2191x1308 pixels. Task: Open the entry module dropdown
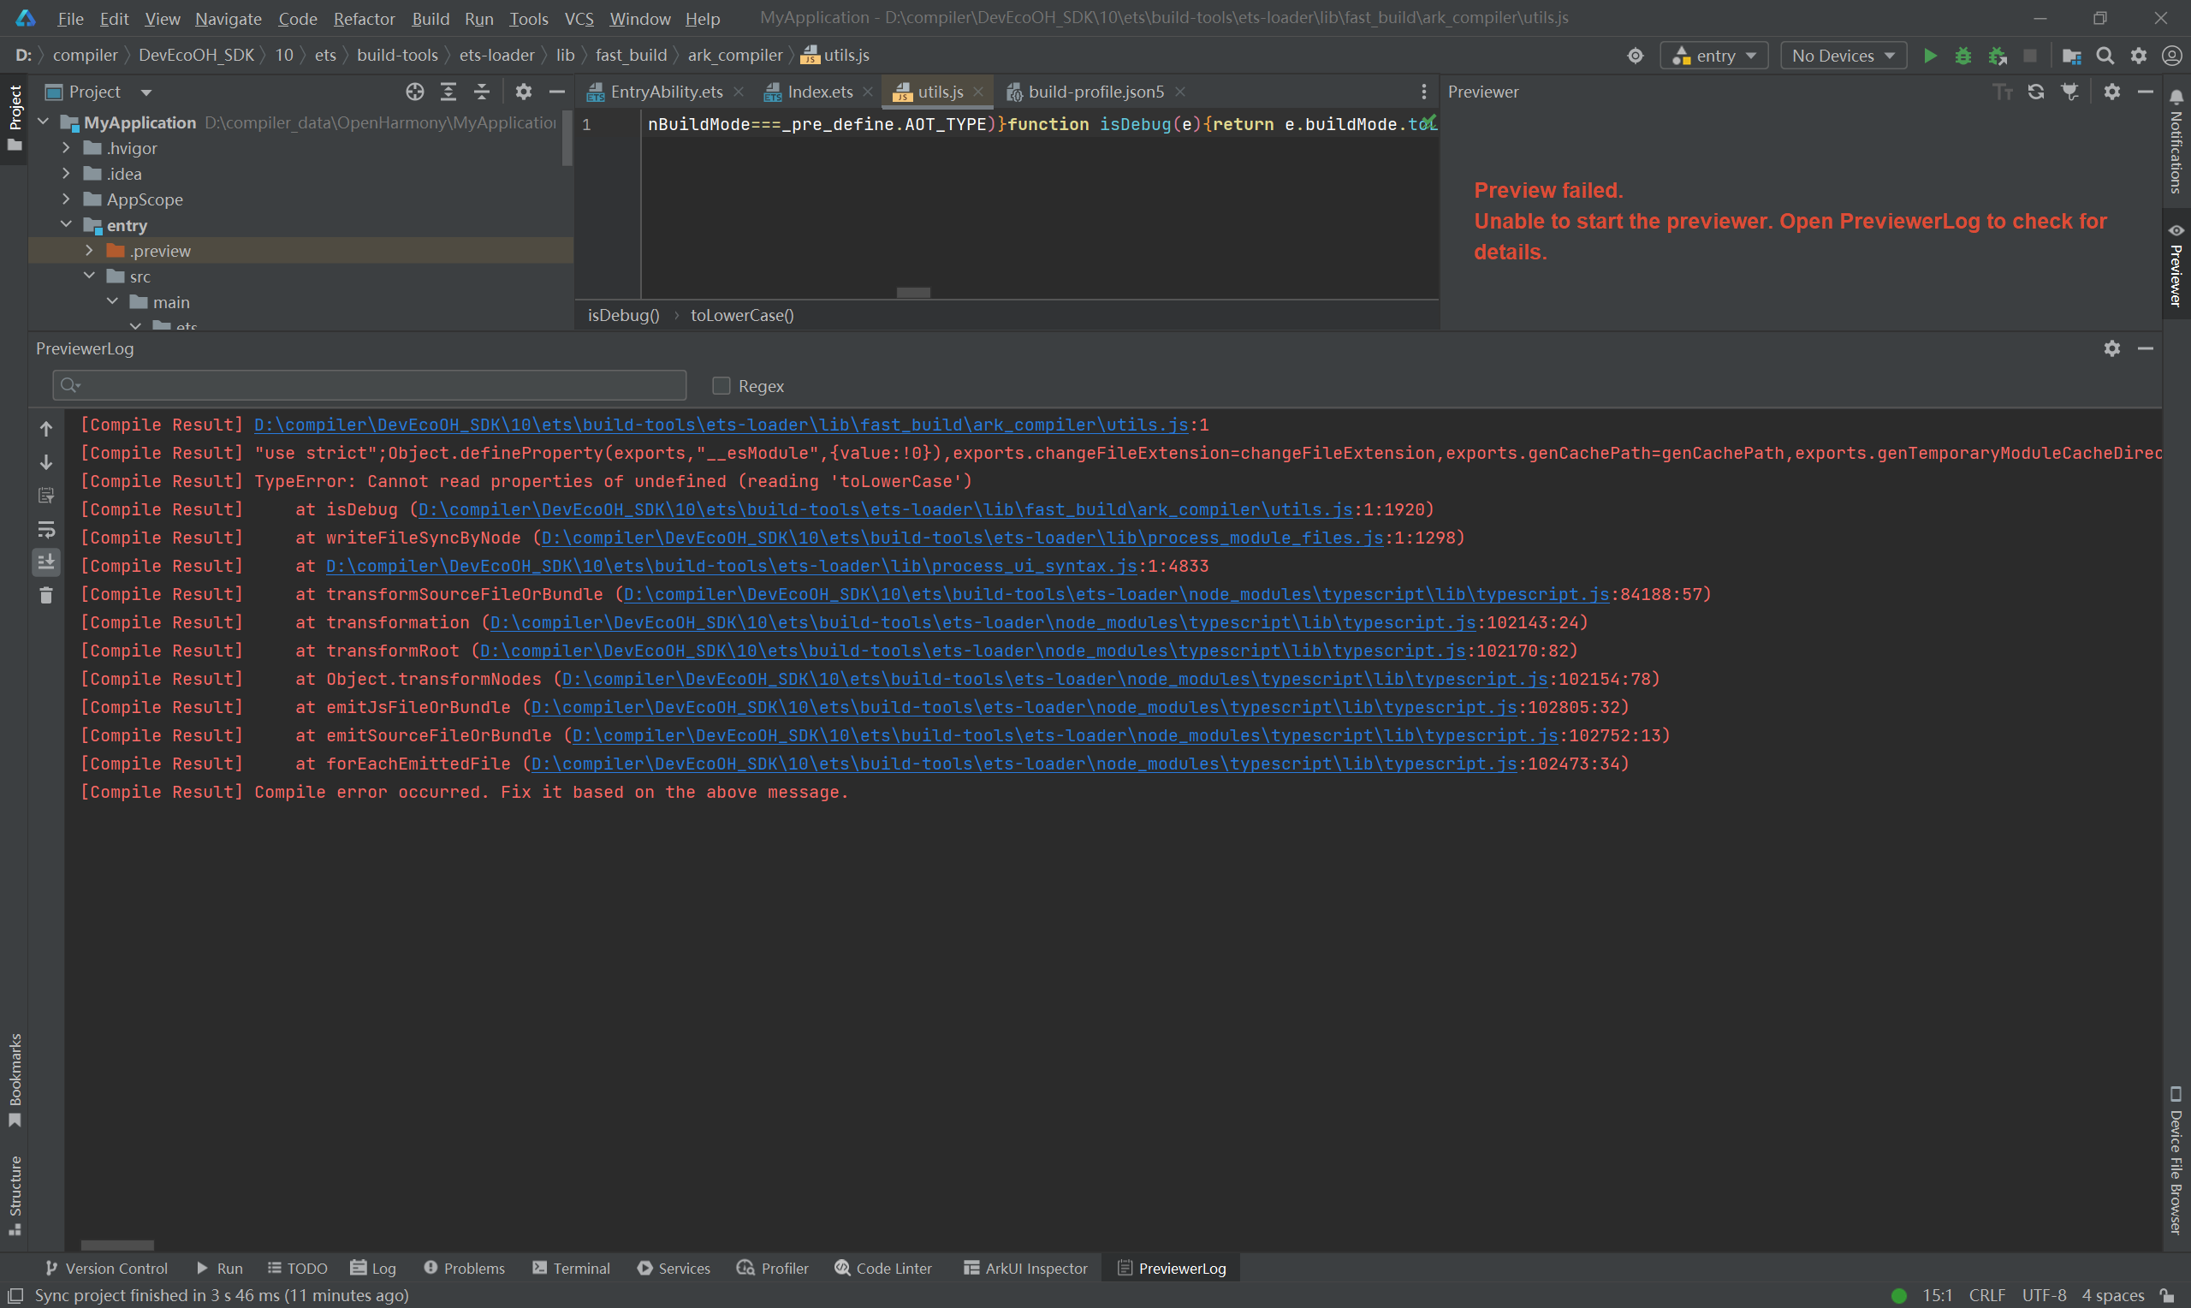pyautogui.click(x=1713, y=56)
